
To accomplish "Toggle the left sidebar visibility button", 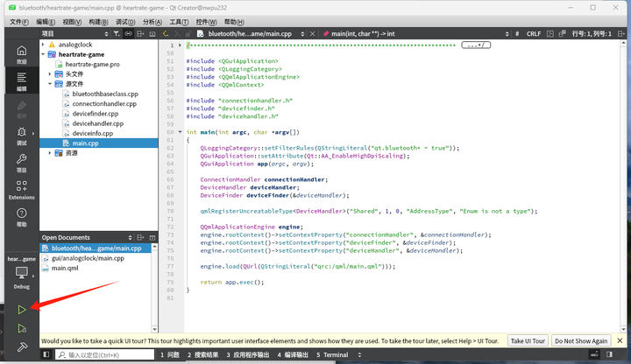I will 46,355.
